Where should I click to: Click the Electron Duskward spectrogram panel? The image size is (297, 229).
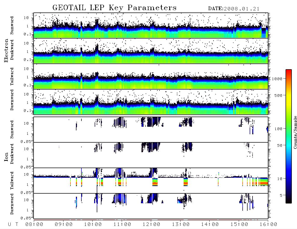click(x=151, y=51)
